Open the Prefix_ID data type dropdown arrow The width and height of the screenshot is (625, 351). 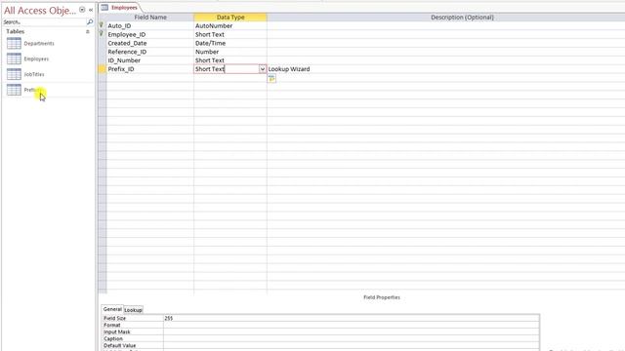click(263, 69)
